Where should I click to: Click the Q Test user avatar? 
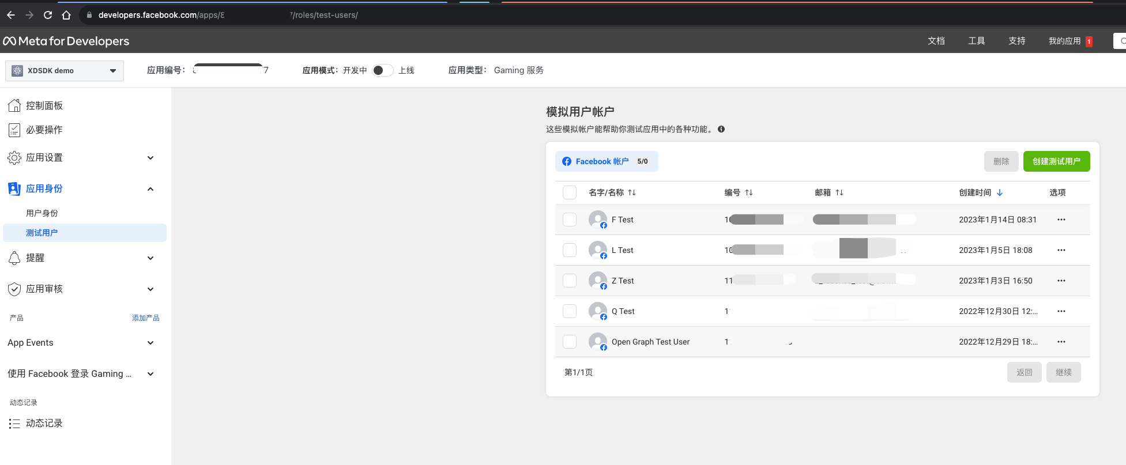(x=598, y=311)
